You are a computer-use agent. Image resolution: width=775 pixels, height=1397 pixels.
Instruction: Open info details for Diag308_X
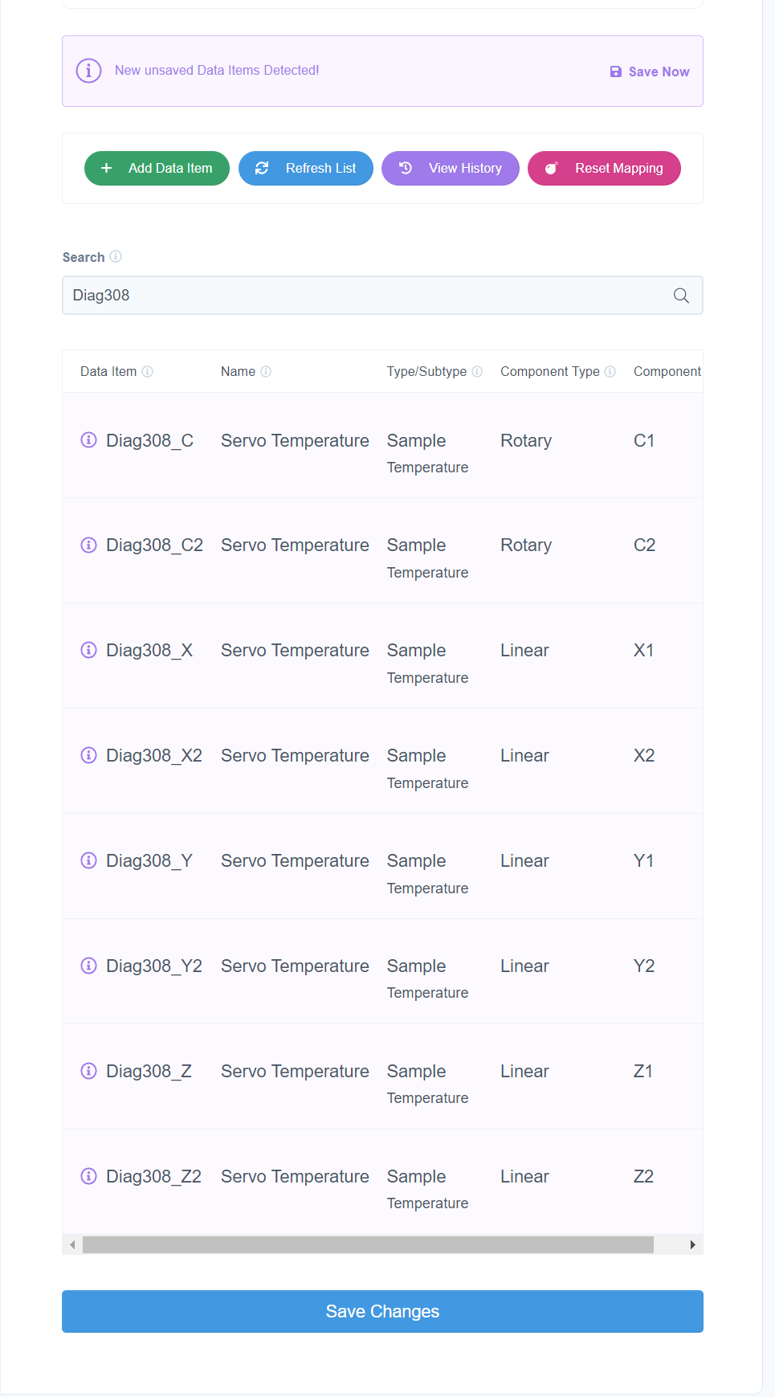coord(88,650)
